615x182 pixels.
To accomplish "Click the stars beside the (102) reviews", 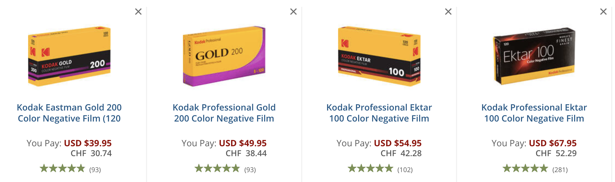I will (x=370, y=168).
